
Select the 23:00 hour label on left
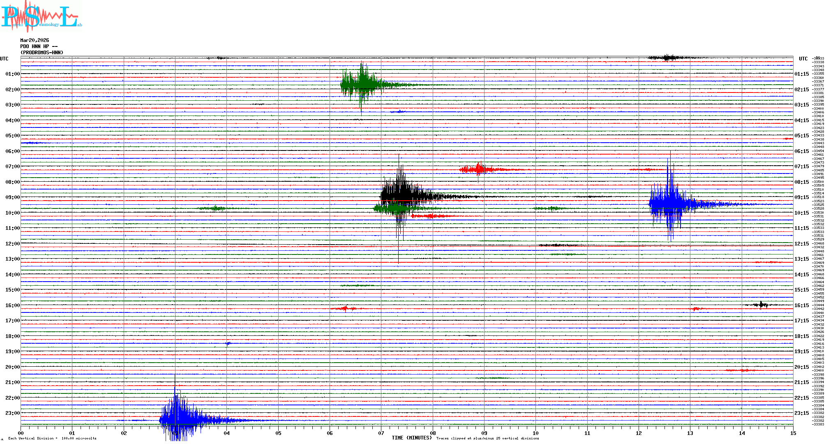tap(12, 413)
